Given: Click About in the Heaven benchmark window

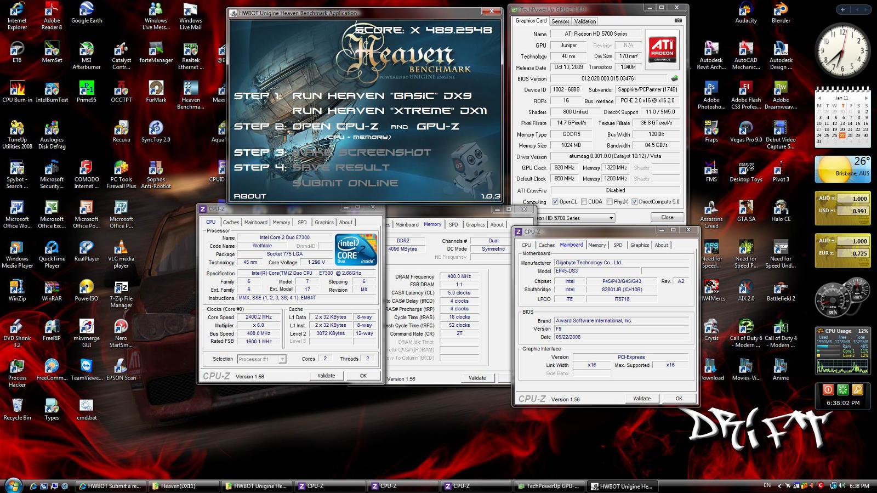Looking at the screenshot, I should click(x=249, y=196).
